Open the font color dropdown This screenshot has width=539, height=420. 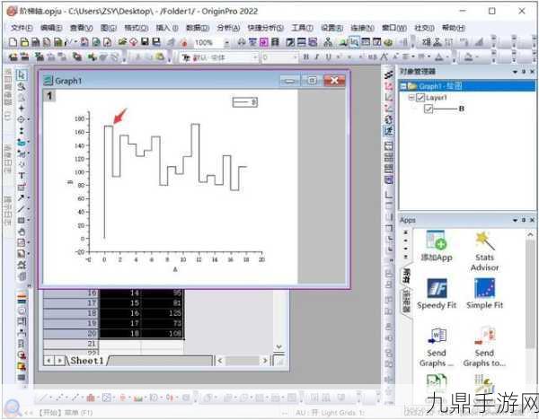pyautogui.click(x=448, y=57)
